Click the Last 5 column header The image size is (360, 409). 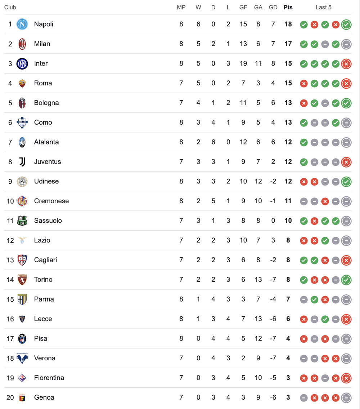[323, 7]
